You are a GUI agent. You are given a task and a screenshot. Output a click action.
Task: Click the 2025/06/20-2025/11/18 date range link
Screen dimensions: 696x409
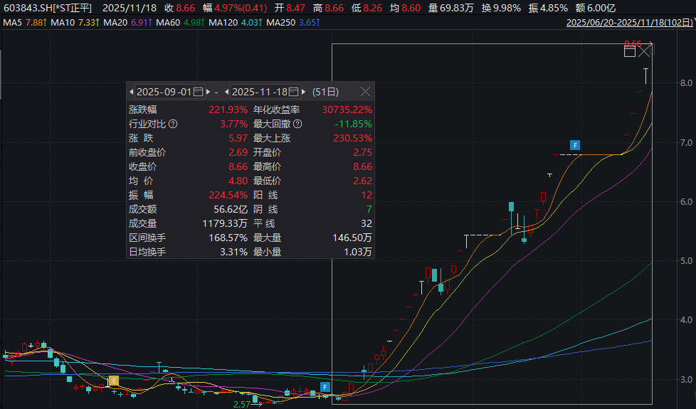click(629, 23)
